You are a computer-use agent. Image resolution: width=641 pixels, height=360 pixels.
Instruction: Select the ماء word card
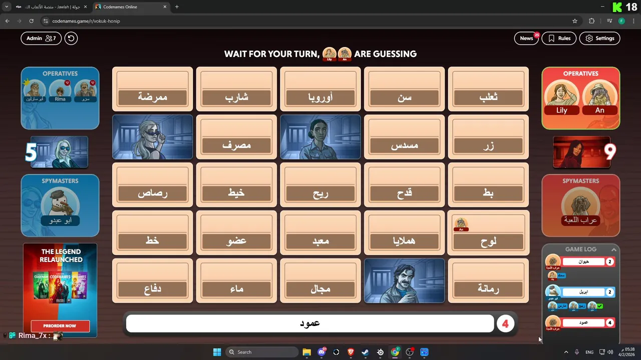click(x=236, y=281)
